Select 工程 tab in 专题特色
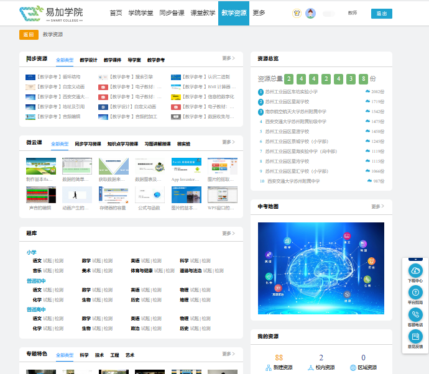Viewport: 429px width, 374px height. 114,355
